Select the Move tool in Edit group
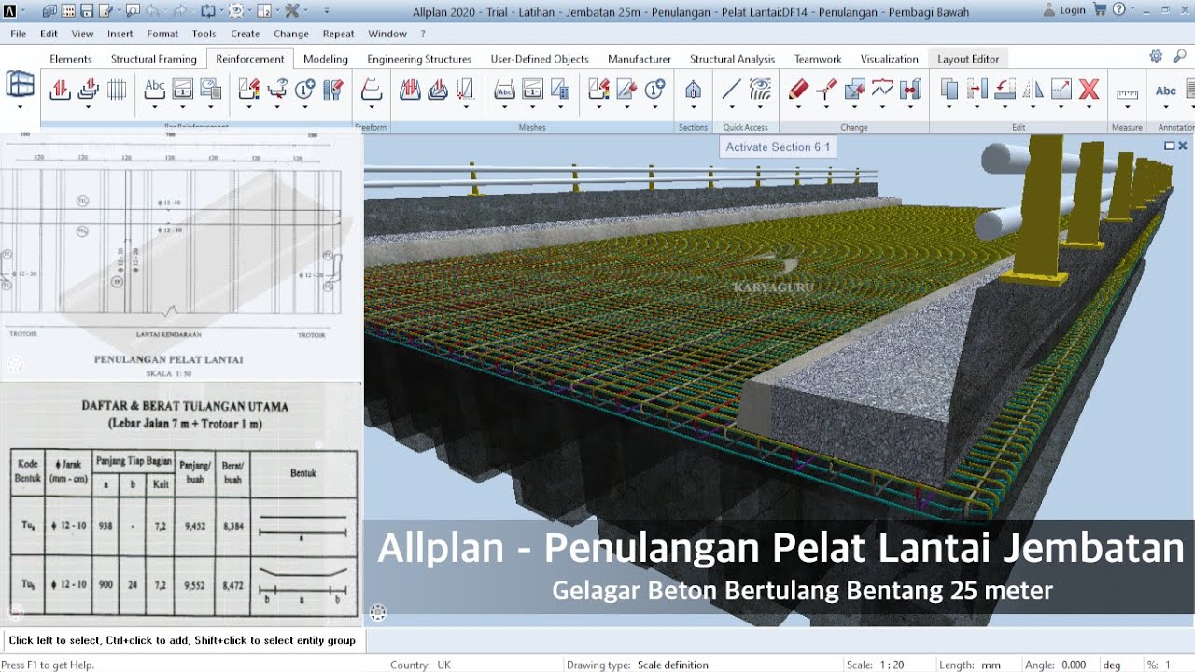The image size is (1195, 672). tap(977, 90)
